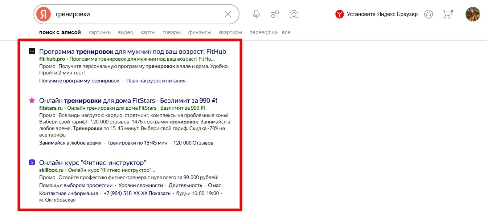Click the FitStars pink star favicon

coord(32,100)
